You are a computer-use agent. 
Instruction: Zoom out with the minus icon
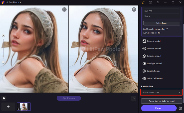(4, 62)
